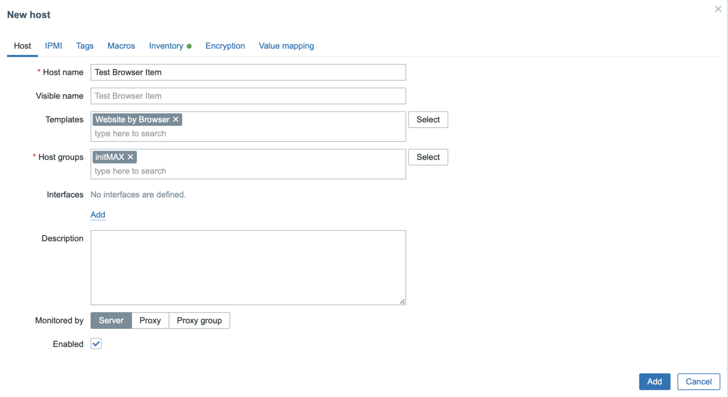Open host group selection with the Select button
Viewport: 728px width, 397px height.
(x=428, y=157)
